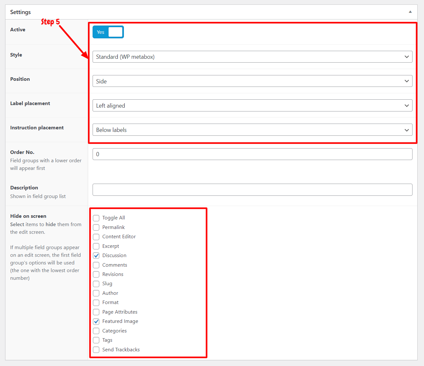Check the Categories checkbox

[96, 331]
